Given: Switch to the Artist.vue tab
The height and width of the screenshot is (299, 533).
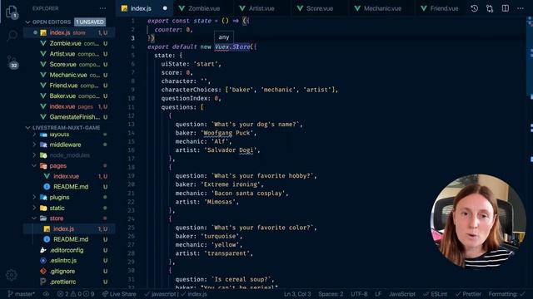Looking at the screenshot, I should point(261,8).
